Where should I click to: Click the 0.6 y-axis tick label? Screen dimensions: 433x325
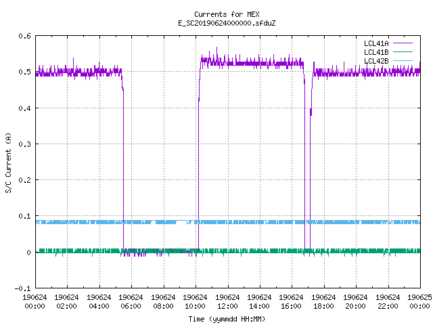pos(24,36)
